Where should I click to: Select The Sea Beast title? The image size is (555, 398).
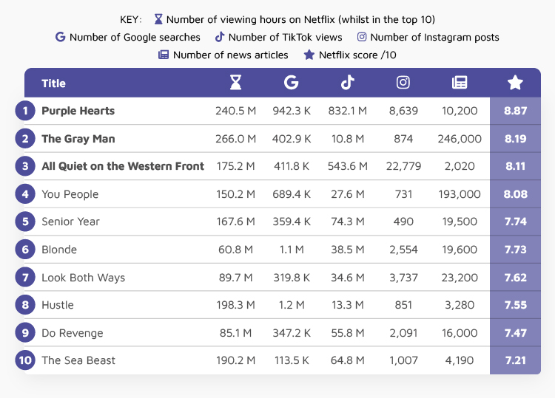[x=78, y=360]
